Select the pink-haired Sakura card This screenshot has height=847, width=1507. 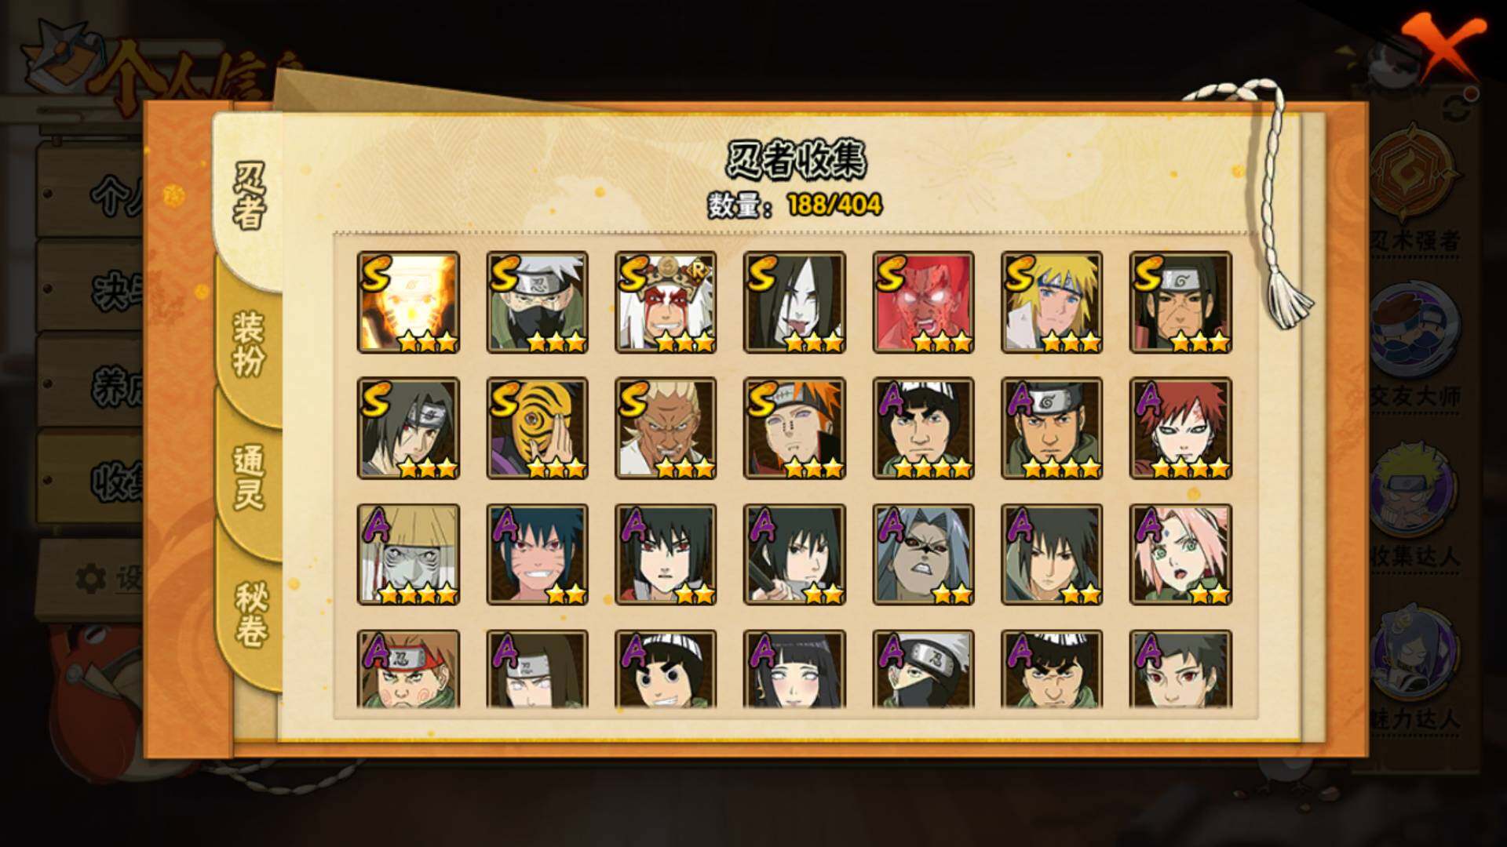1180,554
